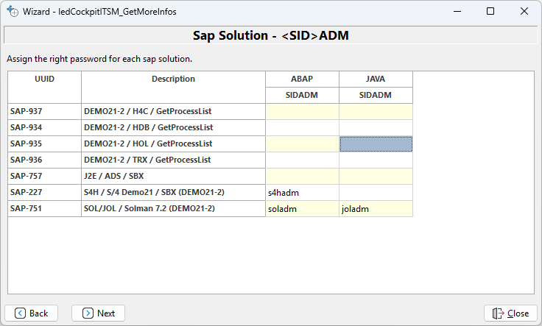Screen dimensions: 542x326
Task: Click ABAP field for SAP-936 row
Action: [302, 160]
